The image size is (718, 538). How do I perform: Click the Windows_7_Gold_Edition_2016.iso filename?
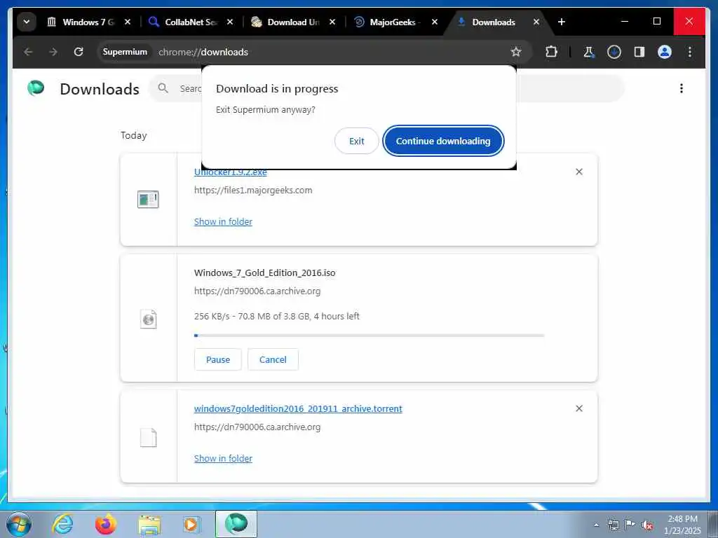pos(264,273)
